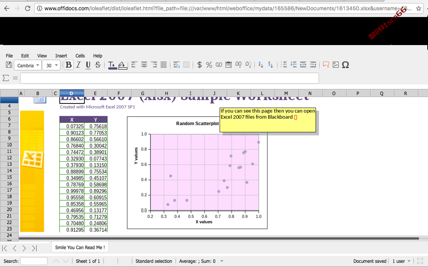Open the Cambria font name dropdown
Viewport: 428px width, 267px height.
(27, 65)
